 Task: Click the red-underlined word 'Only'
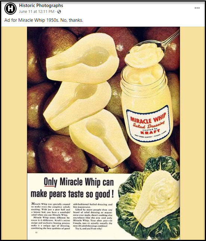pyautogui.click(x=50, y=182)
